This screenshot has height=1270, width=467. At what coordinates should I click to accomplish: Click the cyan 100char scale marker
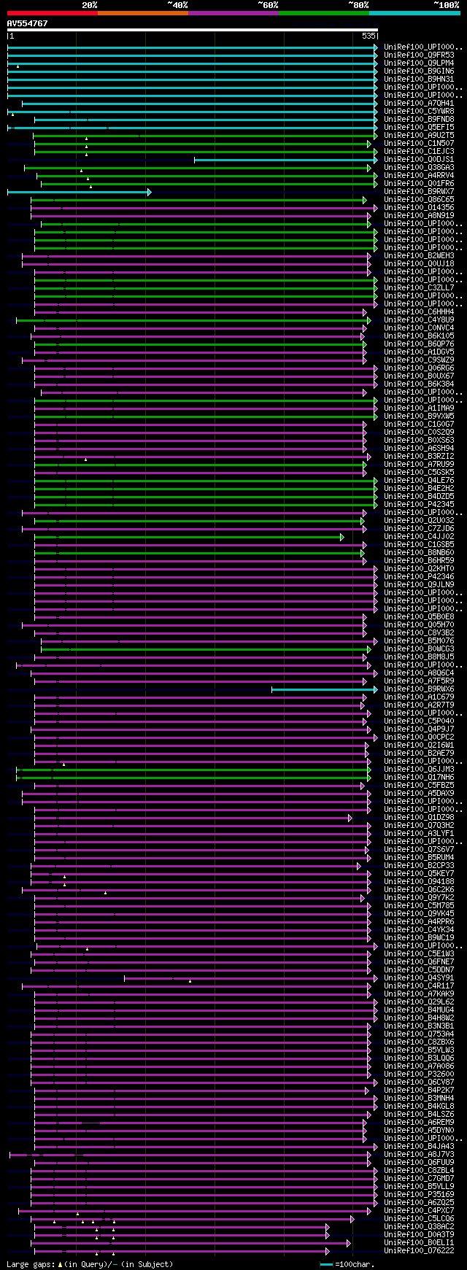pyautogui.click(x=326, y=1264)
